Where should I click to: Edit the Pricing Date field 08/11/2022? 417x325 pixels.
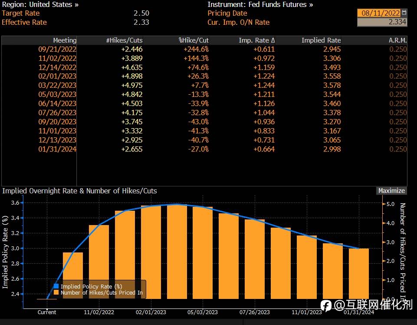point(379,13)
